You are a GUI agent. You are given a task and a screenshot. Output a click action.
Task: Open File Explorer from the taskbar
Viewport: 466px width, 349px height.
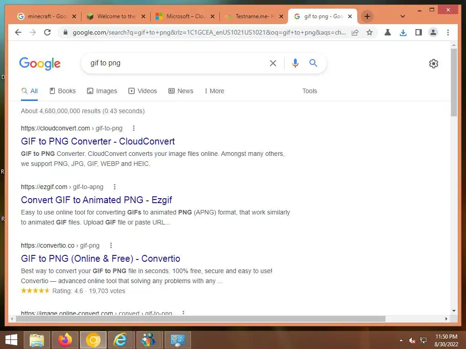pyautogui.click(x=36, y=340)
